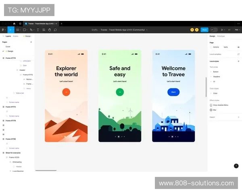Open the zoom level dropdown
Image resolution: width=242 pixels, height=193 pixels.
(237, 30)
